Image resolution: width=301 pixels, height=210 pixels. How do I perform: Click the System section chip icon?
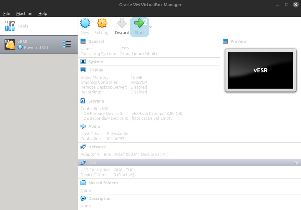click(83, 62)
